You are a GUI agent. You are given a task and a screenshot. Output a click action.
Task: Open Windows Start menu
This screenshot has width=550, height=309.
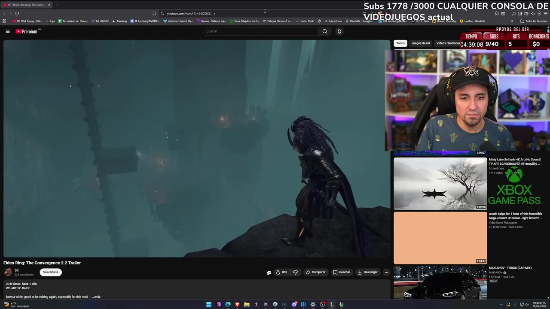[x=209, y=305]
